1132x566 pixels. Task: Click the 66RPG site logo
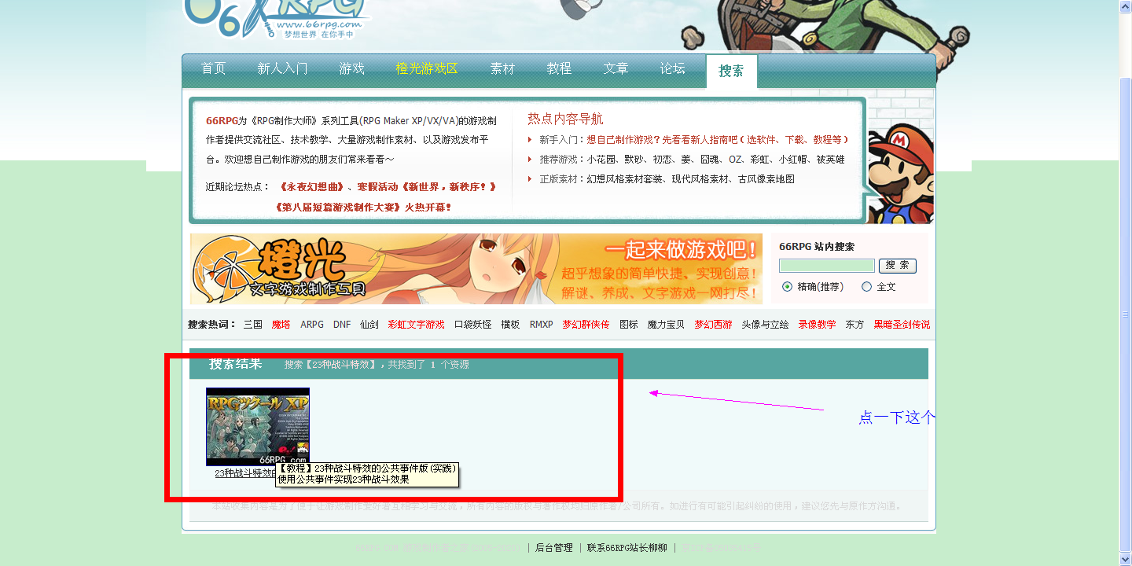pyautogui.click(x=277, y=20)
